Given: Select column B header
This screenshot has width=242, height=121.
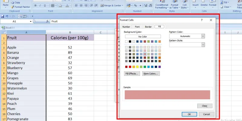Looking at the screenshot, I should point(70,33).
